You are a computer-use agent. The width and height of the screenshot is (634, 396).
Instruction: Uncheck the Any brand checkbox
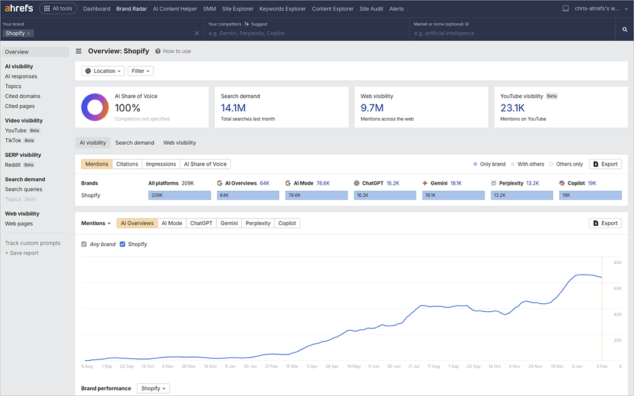coord(84,244)
